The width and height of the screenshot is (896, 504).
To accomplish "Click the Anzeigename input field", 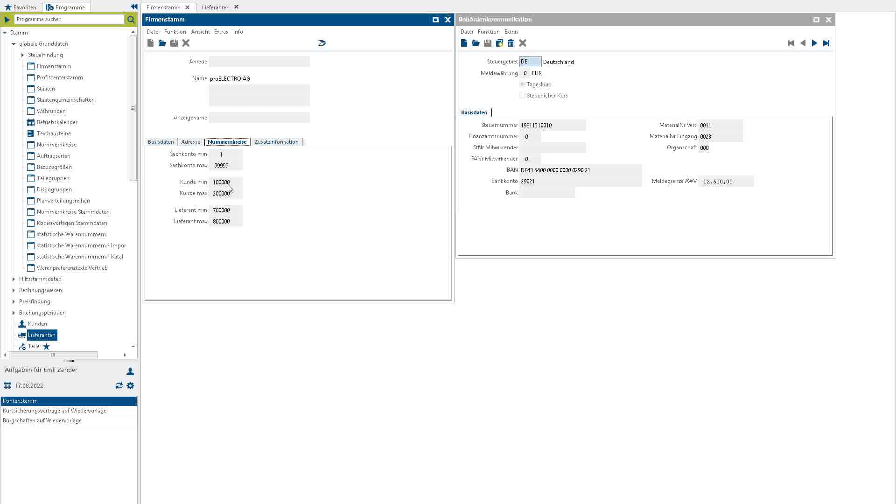I will [x=259, y=118].
